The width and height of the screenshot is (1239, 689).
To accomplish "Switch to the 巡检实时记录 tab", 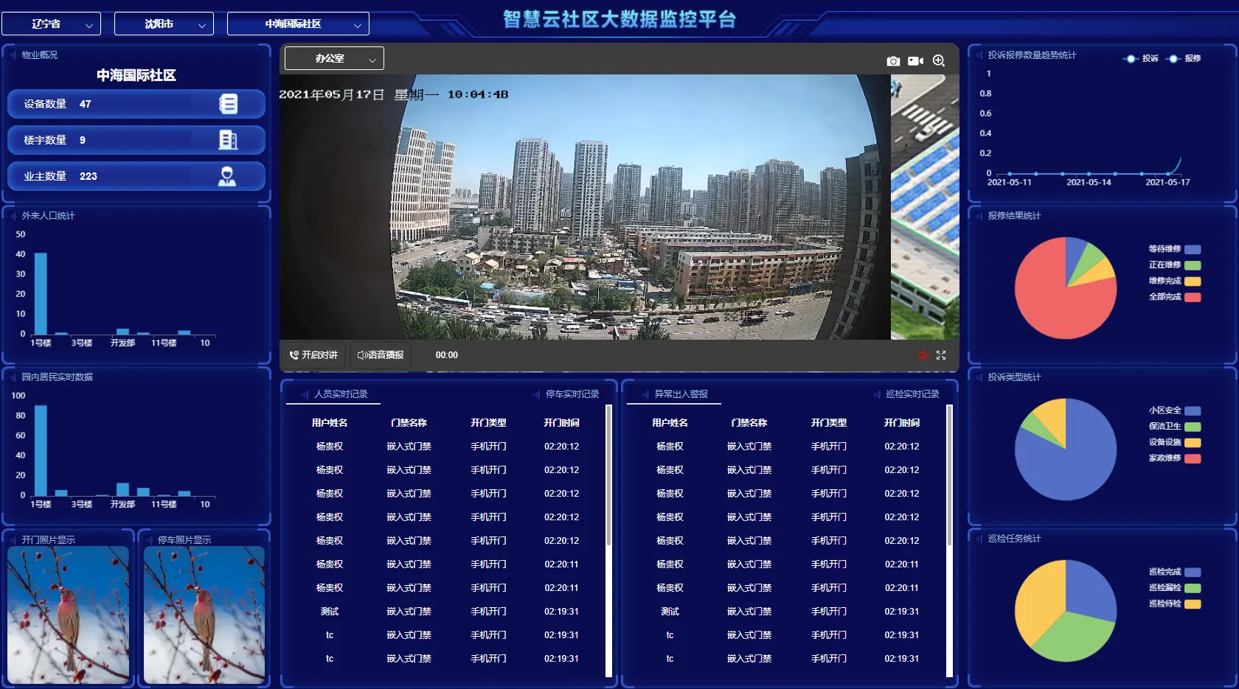I will (x=912, y=394).
